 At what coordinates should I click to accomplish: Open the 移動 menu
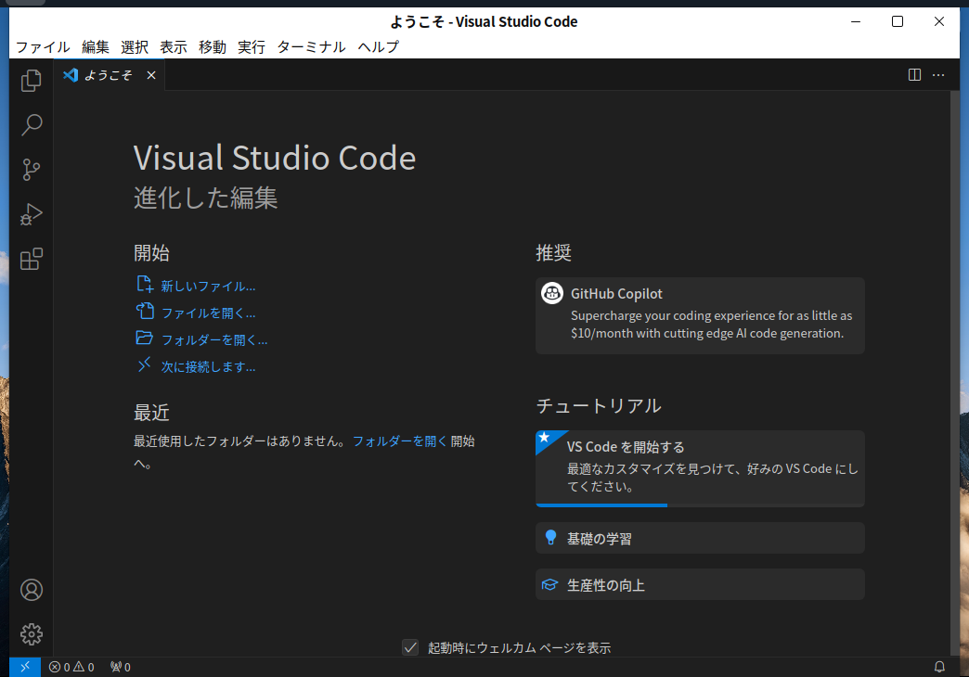[x=213, y=47]
